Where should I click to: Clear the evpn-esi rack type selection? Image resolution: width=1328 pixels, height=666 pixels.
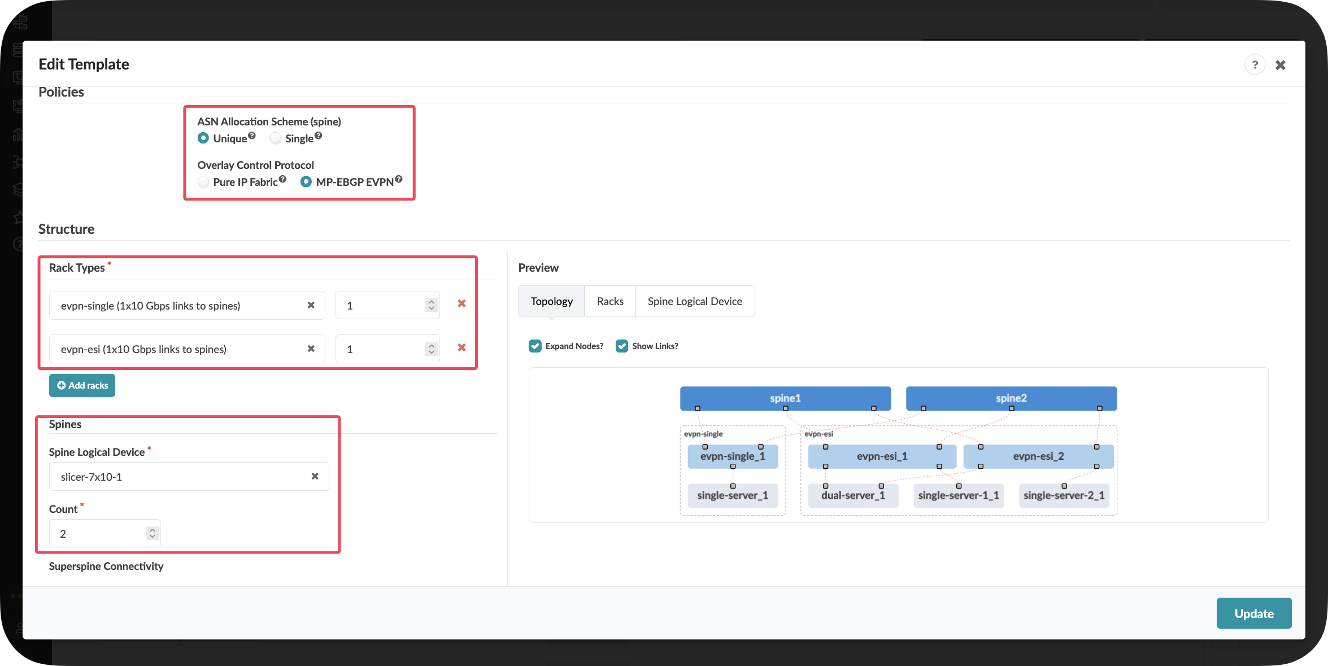click(311, 349)
